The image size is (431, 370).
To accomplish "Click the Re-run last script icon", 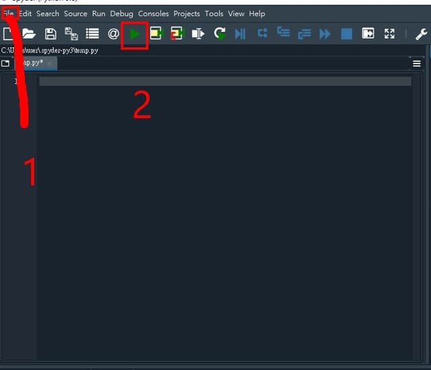I will click(219, 34).
